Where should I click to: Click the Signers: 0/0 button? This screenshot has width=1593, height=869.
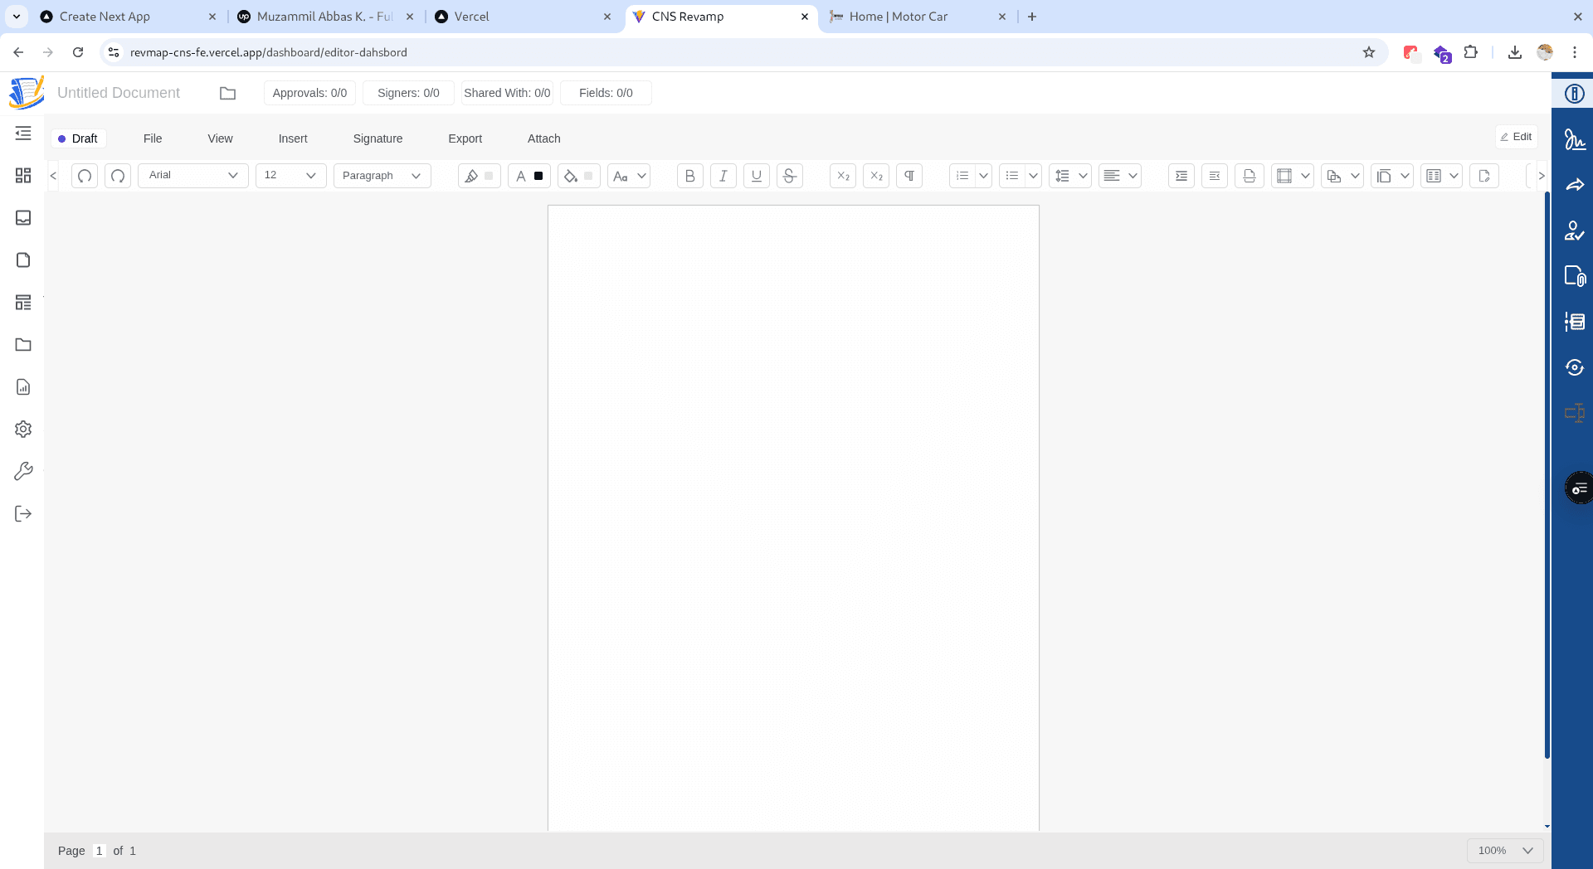point(408,93)
